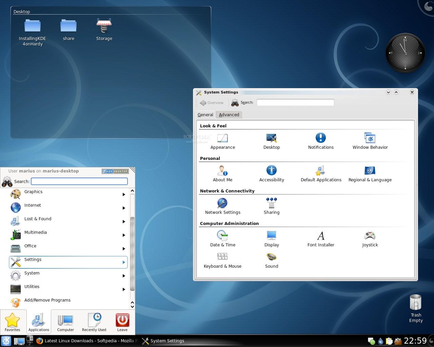This screenshot has width=434, height=347.
Task: Click the System Settings search field
Action: [295, 102]
